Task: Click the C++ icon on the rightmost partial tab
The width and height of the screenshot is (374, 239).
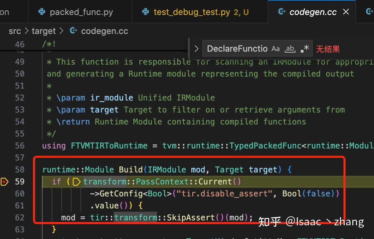Action: (x=369, y=12)
